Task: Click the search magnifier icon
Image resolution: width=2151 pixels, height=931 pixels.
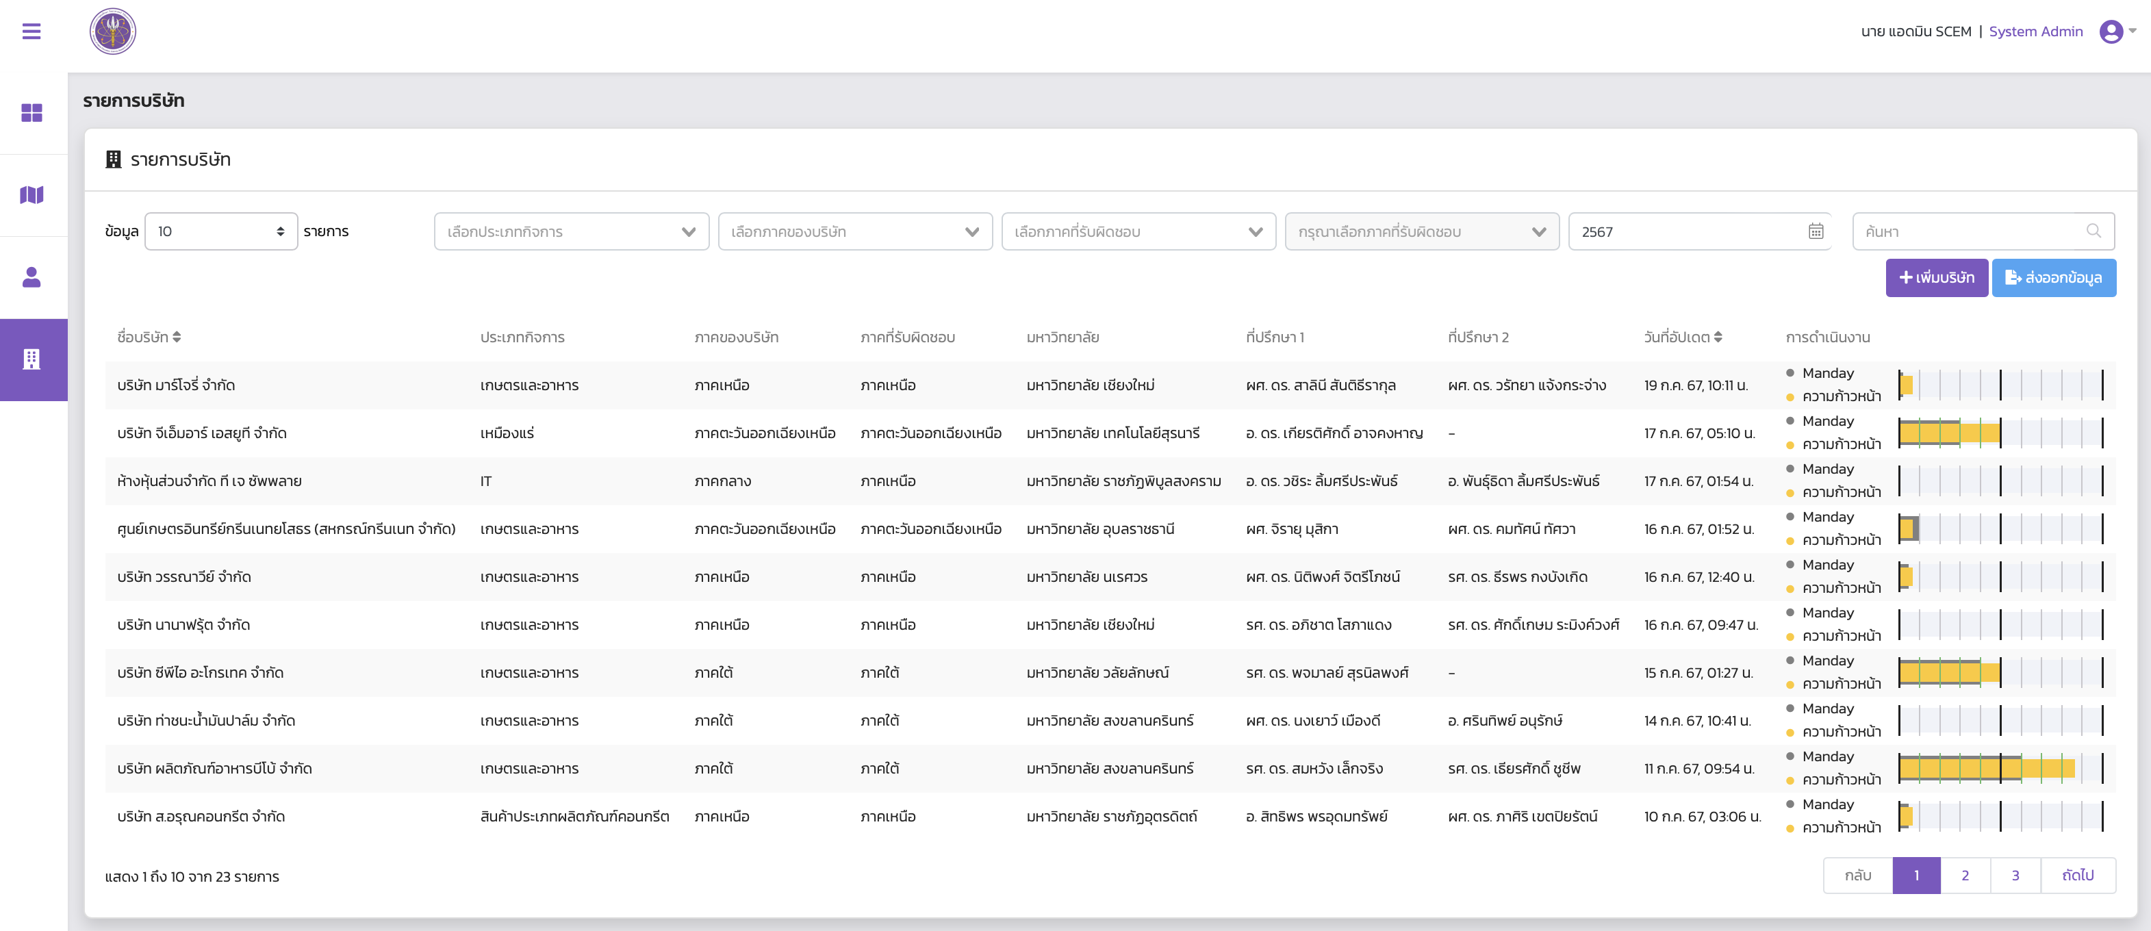Action: pyautogui.click(x=2093, y=231)
